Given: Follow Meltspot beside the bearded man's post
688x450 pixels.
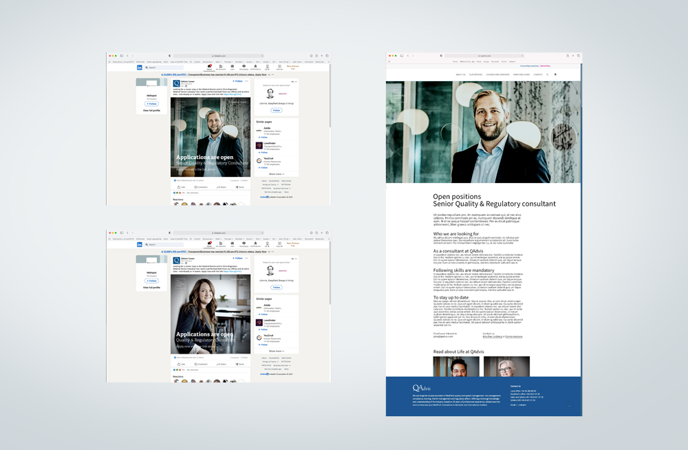Looking at the screenshot, I should tap(151, 104).
